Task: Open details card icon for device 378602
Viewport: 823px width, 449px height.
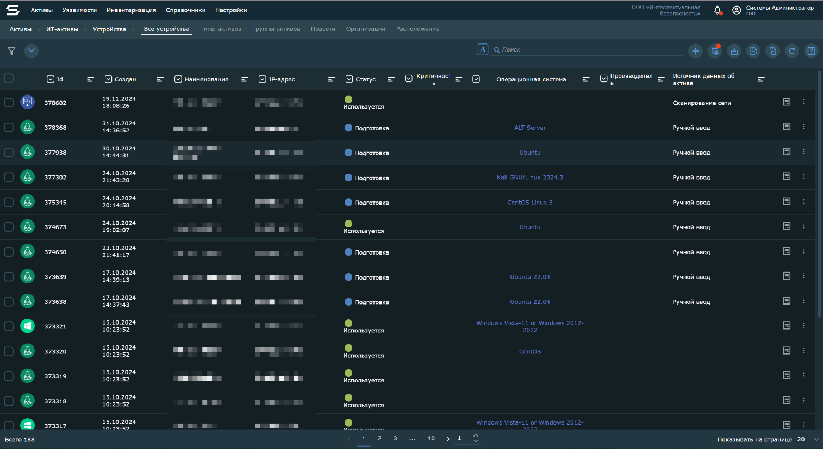Action: 786,102
